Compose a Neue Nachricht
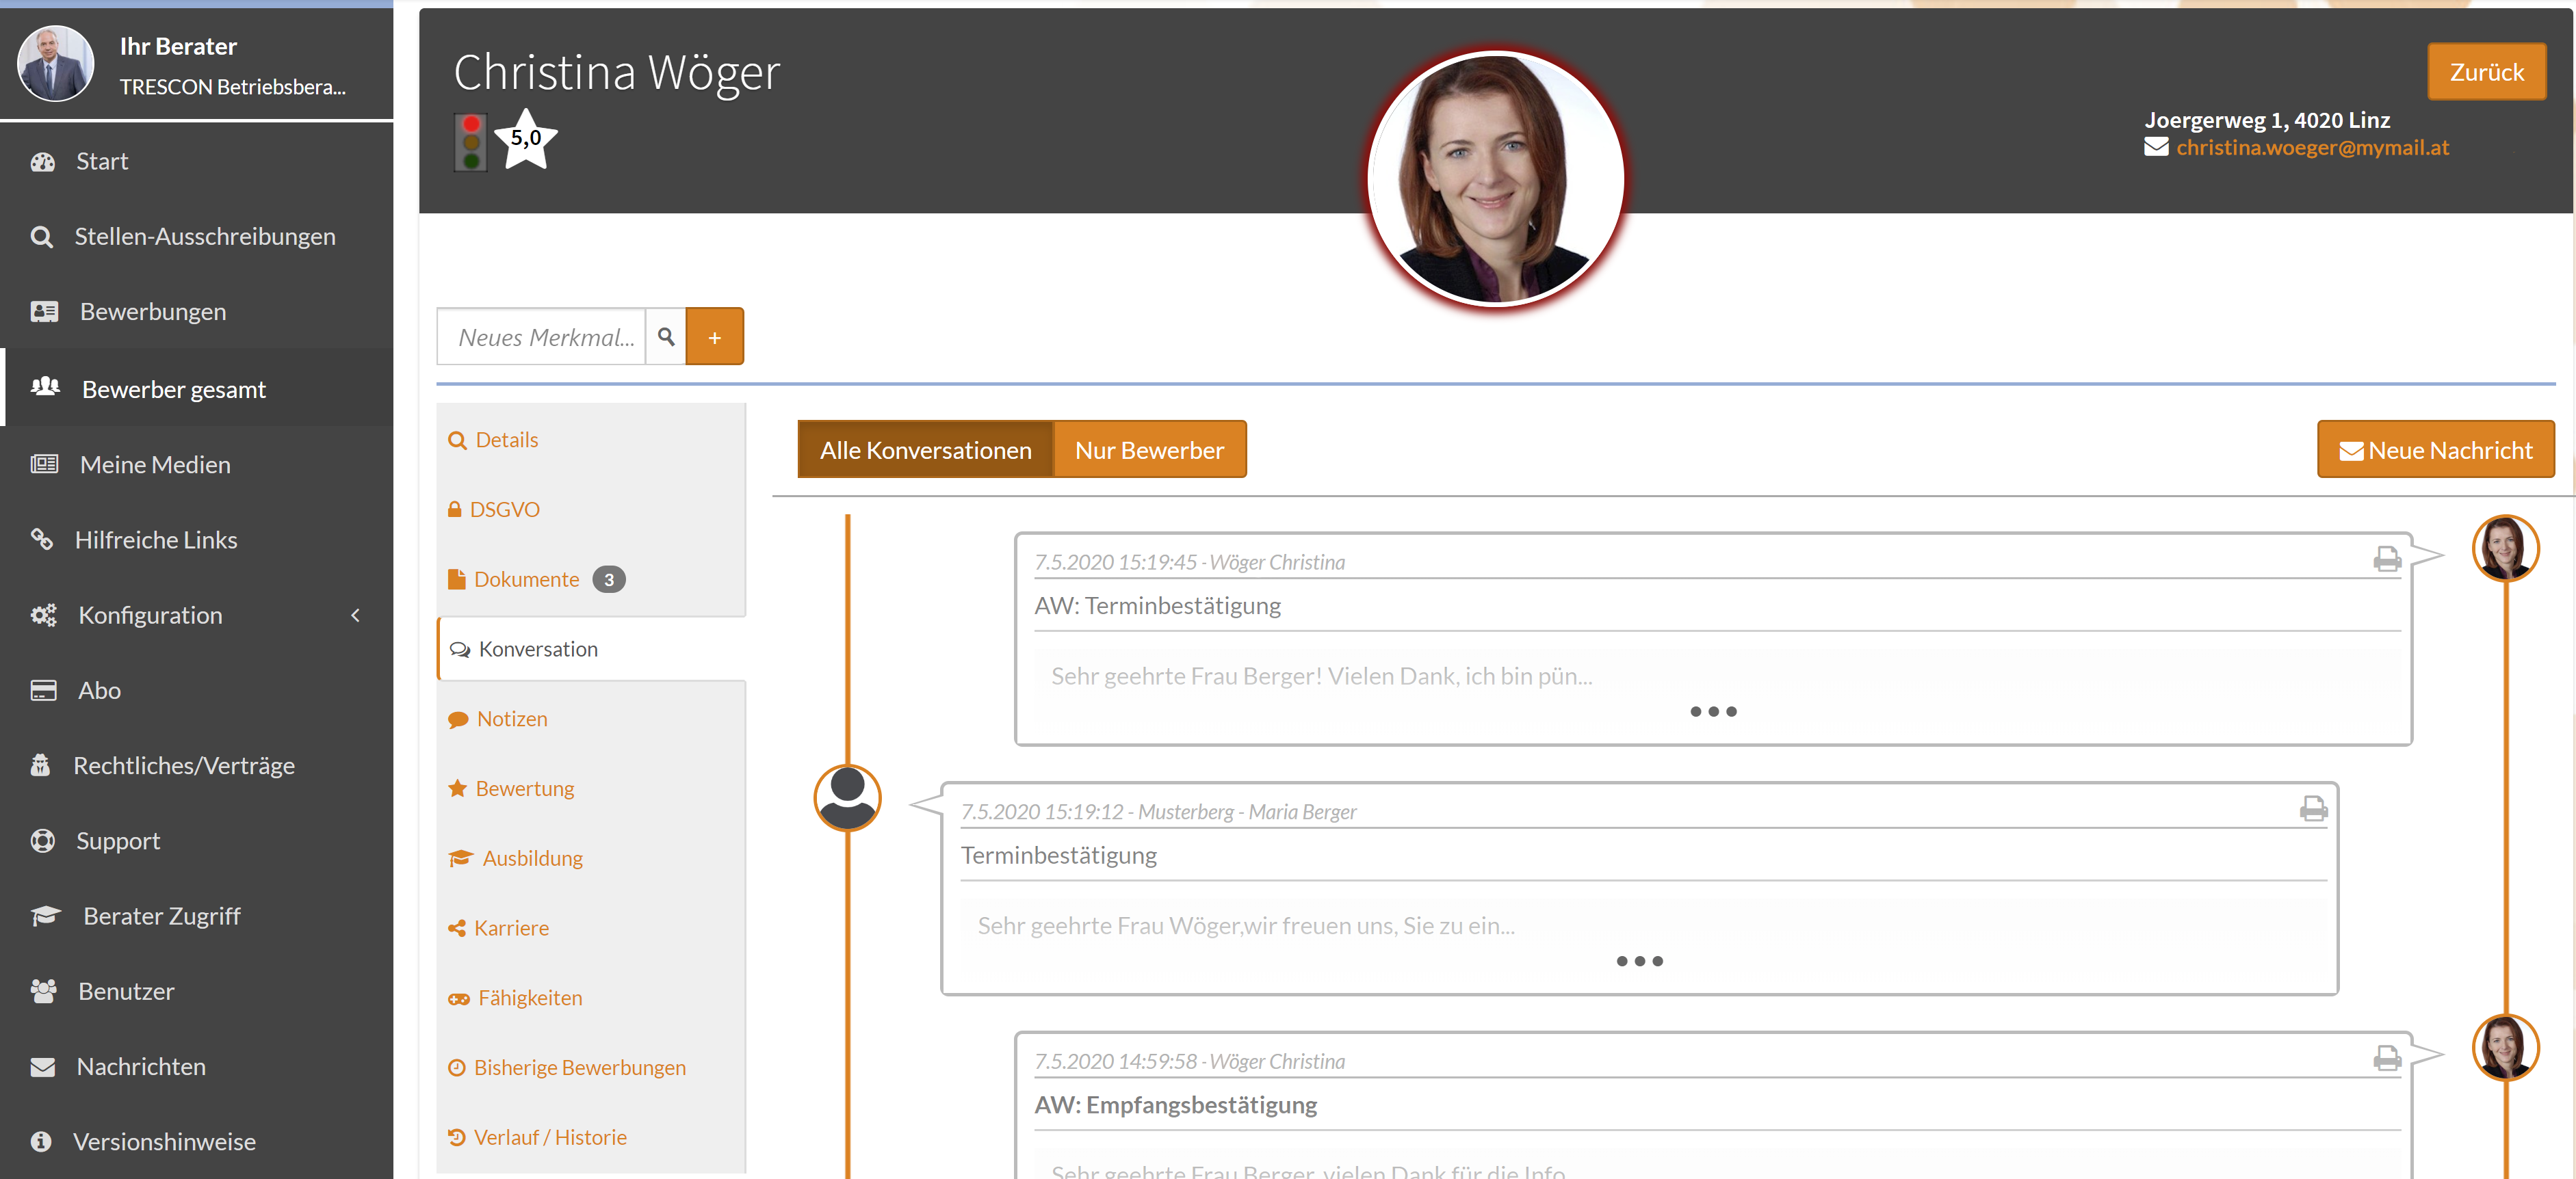The height and width of the screenshot is (1179, 2576). coord(2435,449)
